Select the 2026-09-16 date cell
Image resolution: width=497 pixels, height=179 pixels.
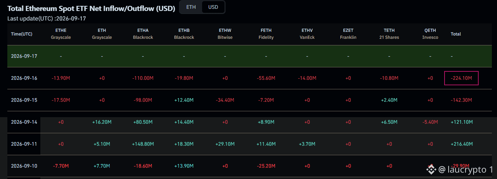click(x=24, y=78)
